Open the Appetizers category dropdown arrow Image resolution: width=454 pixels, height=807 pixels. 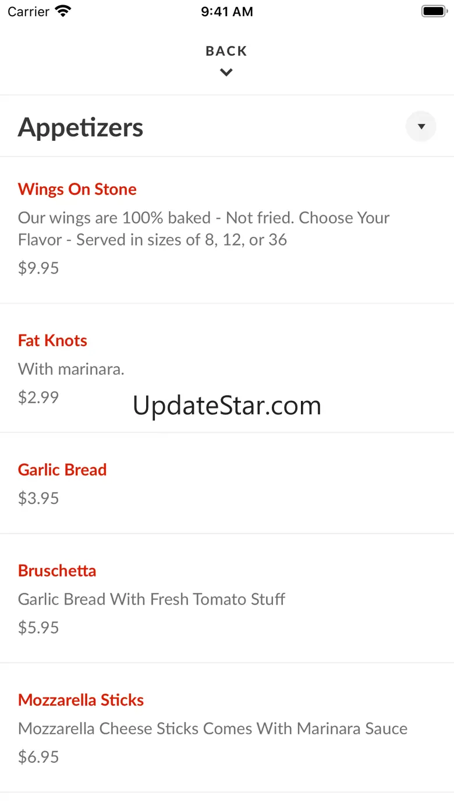421,126
